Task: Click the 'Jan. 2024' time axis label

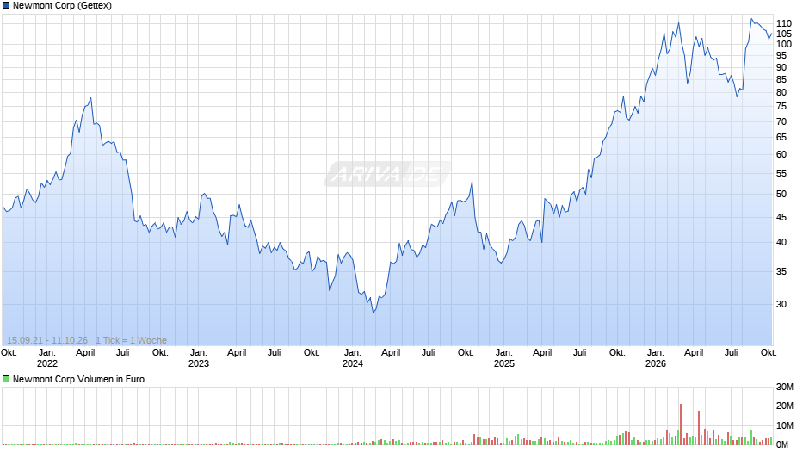Action: 352,358
